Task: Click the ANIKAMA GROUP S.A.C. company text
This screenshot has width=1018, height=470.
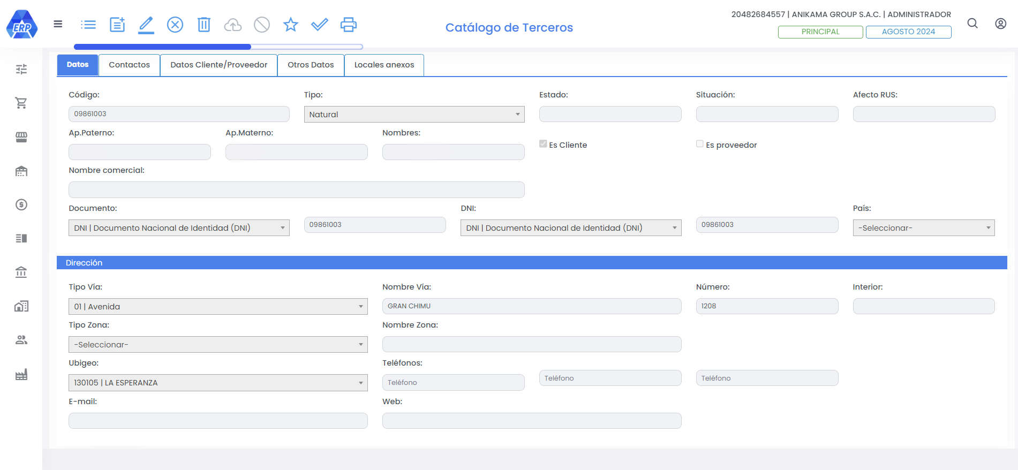Action: click(x=836, y=14)
